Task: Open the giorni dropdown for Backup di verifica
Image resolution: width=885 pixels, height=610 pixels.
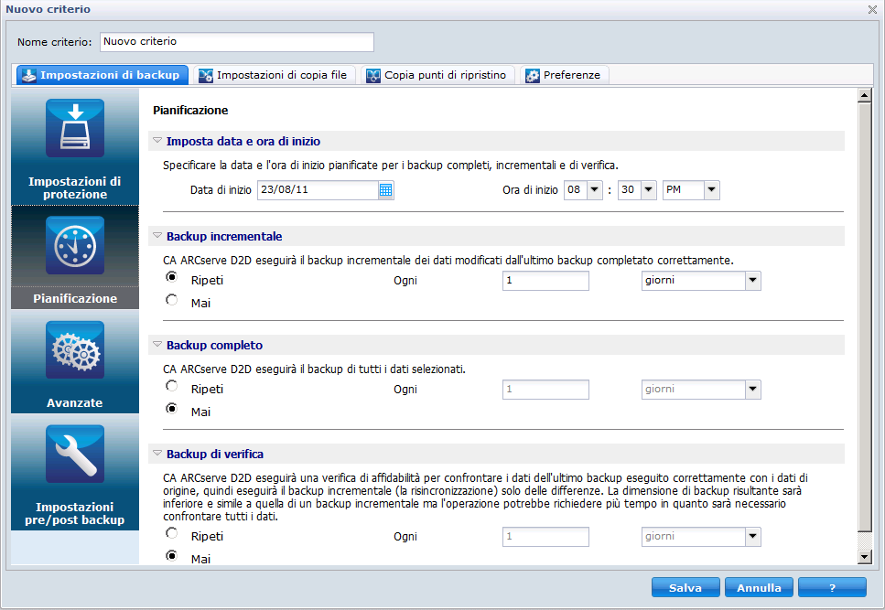Action: (753, 537)
